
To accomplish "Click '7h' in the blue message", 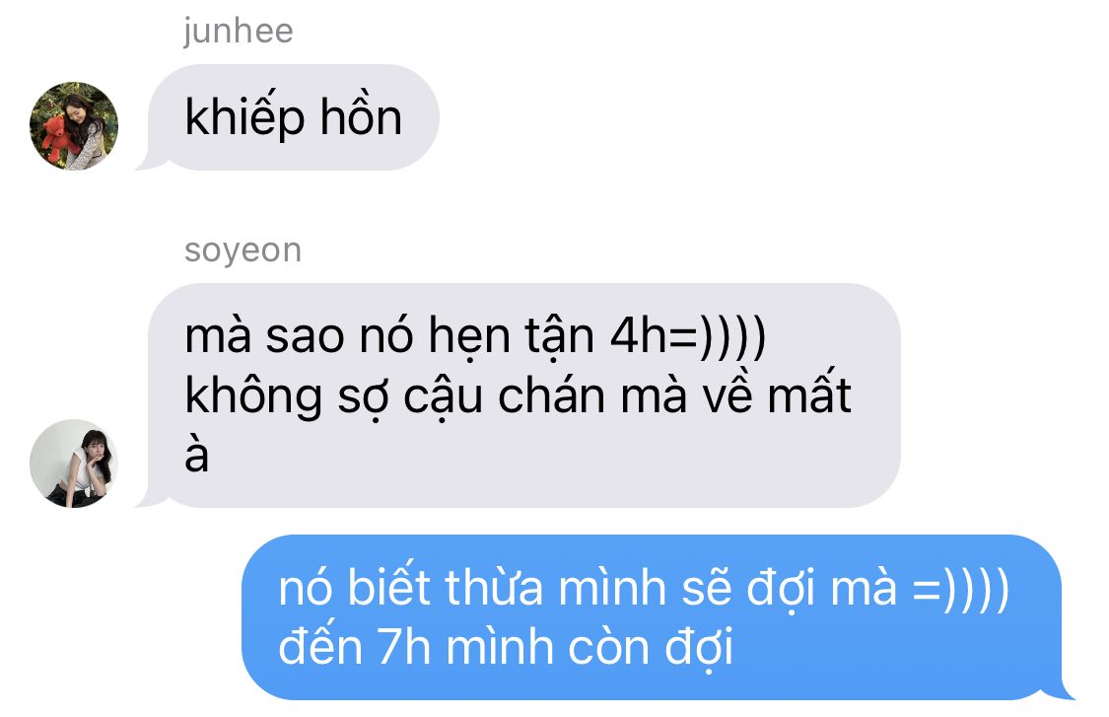I will (404, 648).
